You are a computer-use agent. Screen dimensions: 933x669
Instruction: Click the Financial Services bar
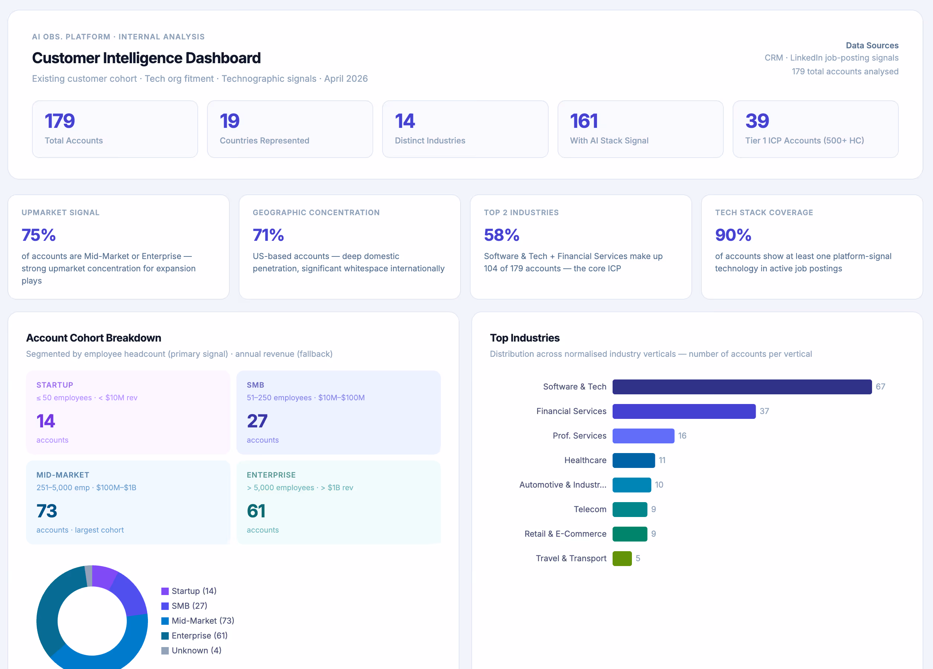point(684,411)
